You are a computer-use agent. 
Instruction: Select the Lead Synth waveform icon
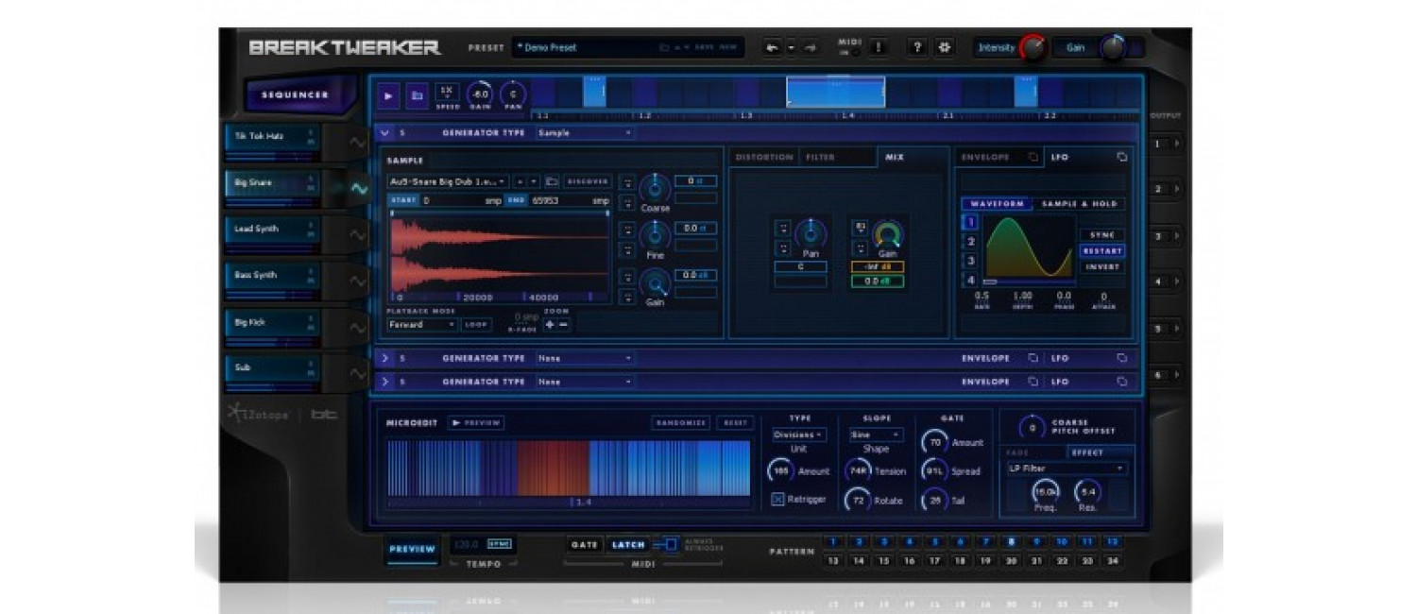[x=359, y=235]
